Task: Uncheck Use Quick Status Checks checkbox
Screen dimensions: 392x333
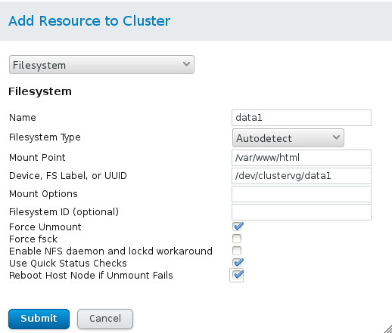Action: click(237, 263)
